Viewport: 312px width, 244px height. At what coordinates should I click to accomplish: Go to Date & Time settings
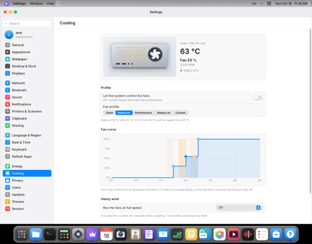click(x=27, y=142)
